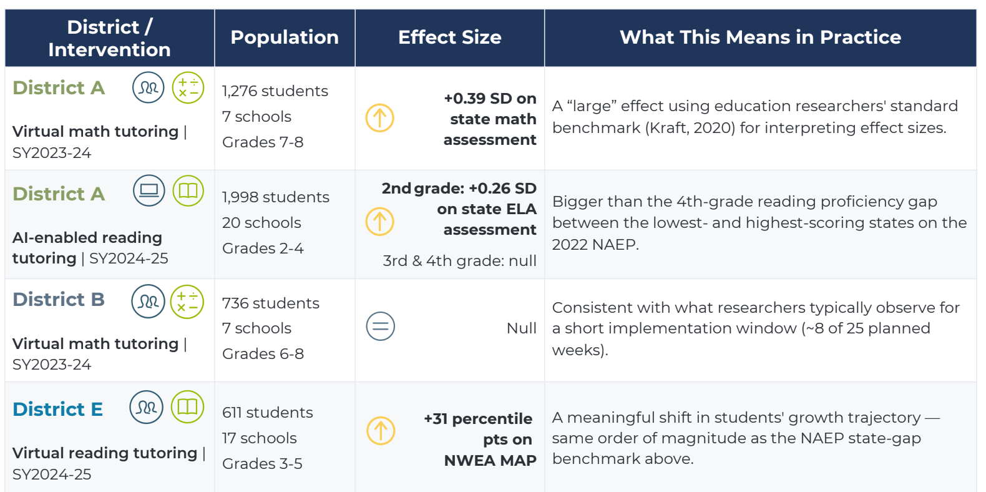Click the people icon in District E row
986x492 pixels.
147,407
